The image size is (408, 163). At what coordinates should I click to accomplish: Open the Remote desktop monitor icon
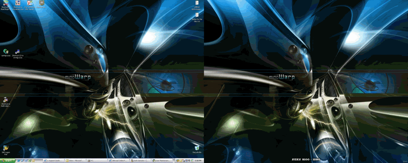41,4
